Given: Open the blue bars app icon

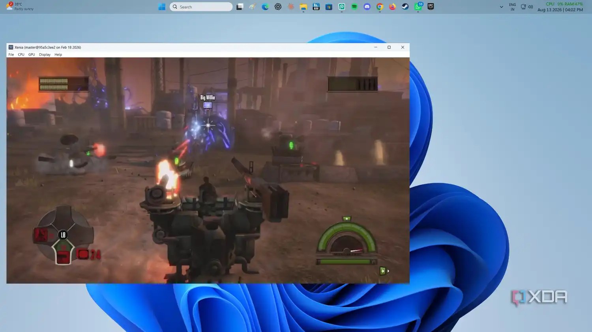Looking at the screenshot, I should [316, 7].
